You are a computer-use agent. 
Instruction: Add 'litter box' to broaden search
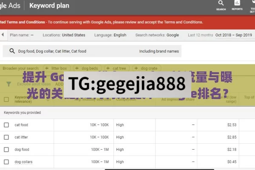tap(57, 68)
